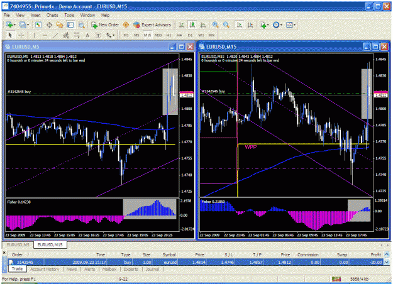Select the equidistant channel tool
Viewport: 393px width, 284px height.
pos(66,35)
